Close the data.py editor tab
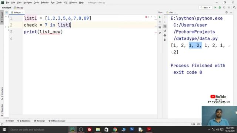 point(23,12)
